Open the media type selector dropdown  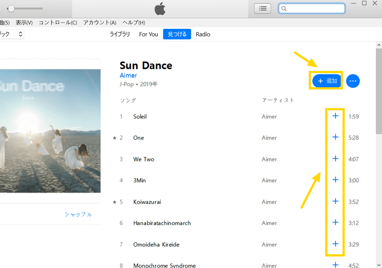pos(12,34)
